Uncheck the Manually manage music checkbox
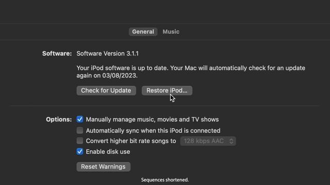The width and height of the screenshot is (330, 185). [x=80, y=119]
